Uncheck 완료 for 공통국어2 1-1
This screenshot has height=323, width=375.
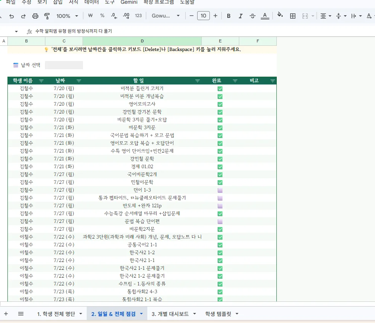[x=220, y=245]
